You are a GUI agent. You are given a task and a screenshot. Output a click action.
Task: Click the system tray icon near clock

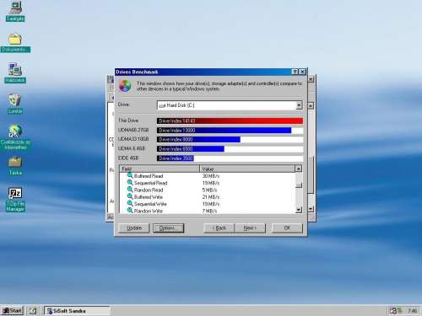(393, 311)
